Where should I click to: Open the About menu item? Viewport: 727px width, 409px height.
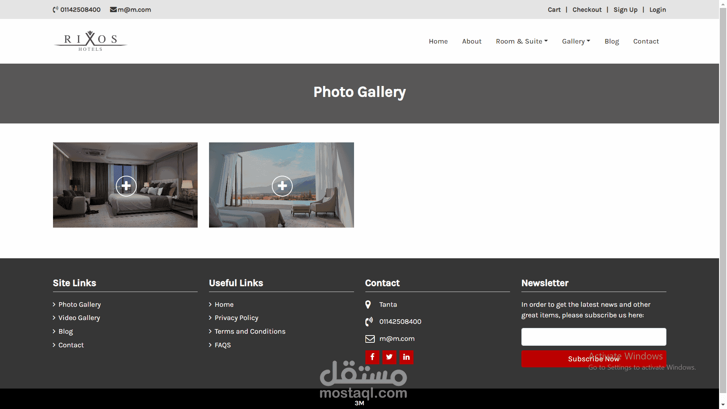[x=471, y=41]
